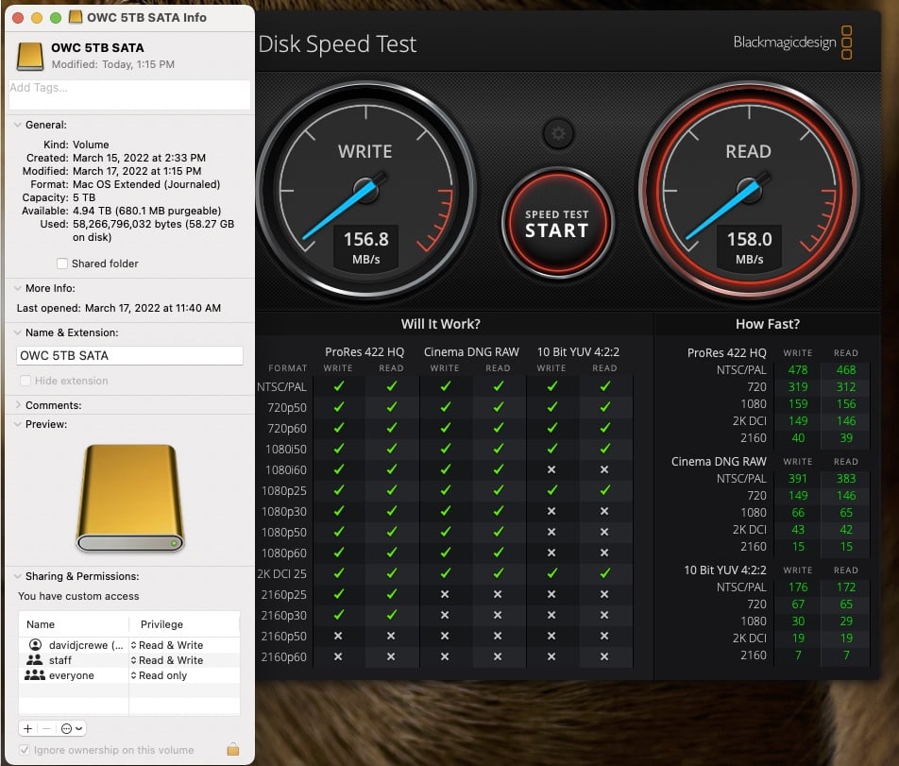Click the Cinema DNG RAW column heading
The width and height of the screenshot is (899, 766).
click(x=471, y=352)
